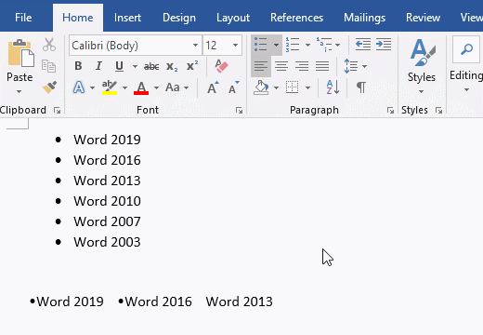Clear All Formatting eraser icon
This screenshot has height=335, width=483.
click(221, 66)
